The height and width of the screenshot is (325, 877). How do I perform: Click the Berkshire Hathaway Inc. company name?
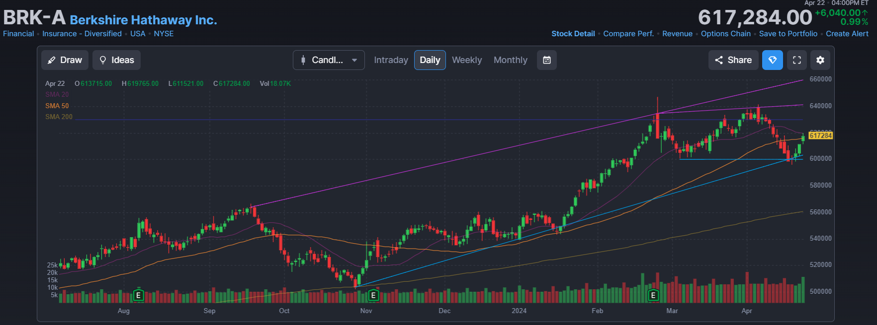tap(143, 20)
